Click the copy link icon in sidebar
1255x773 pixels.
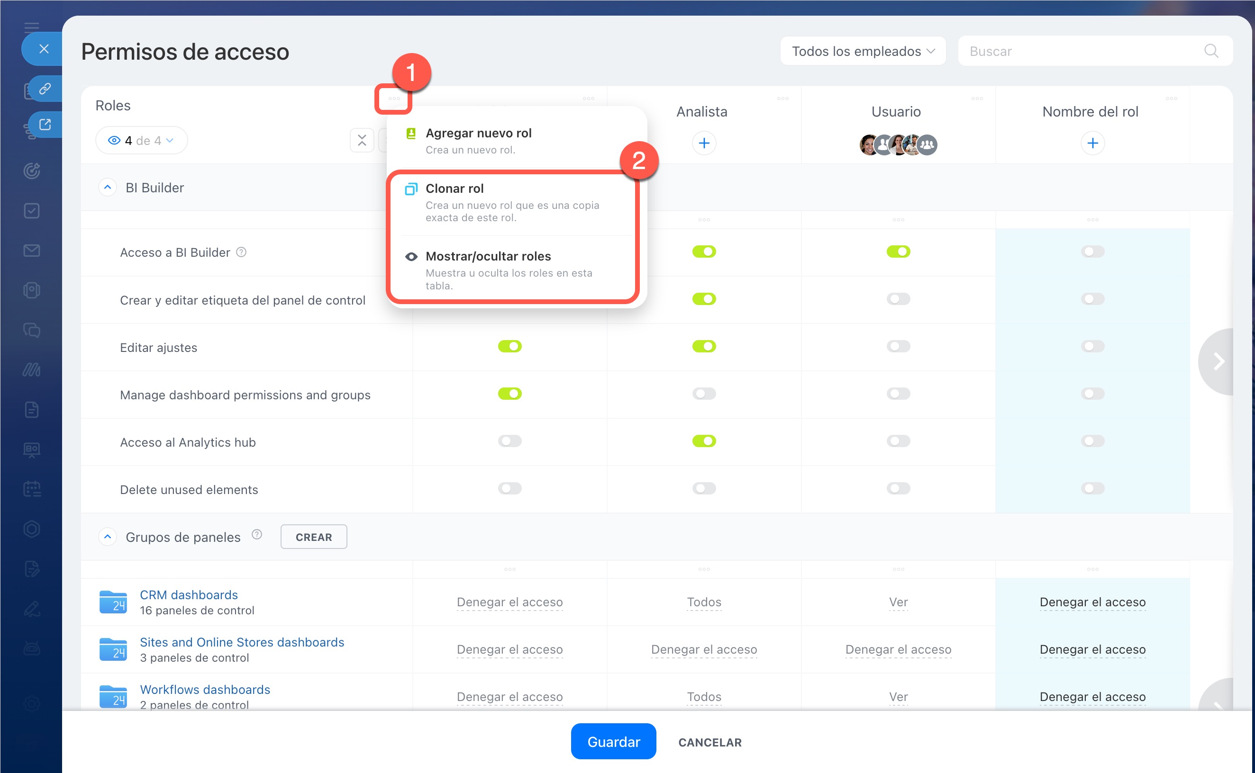point(45,89)
